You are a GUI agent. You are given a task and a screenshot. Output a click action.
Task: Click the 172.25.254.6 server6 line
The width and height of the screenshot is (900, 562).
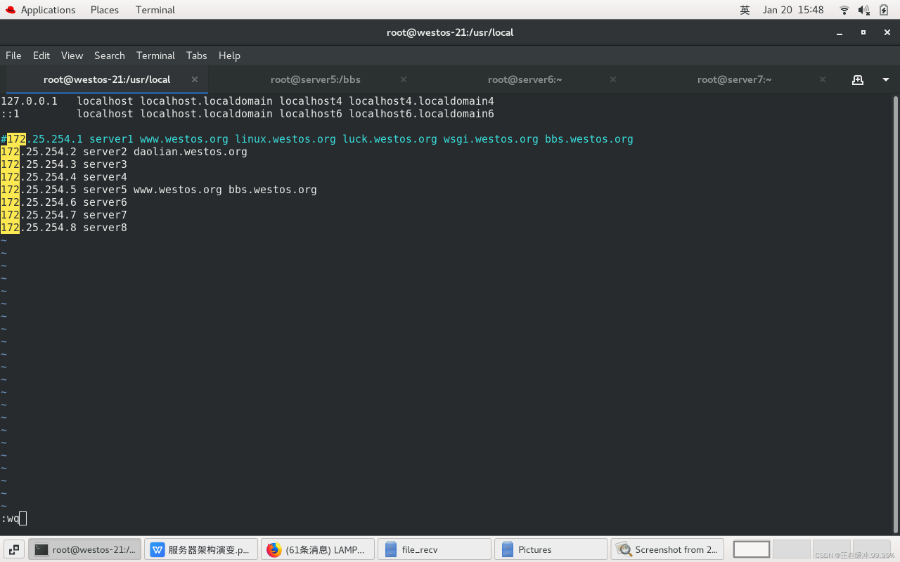[x=64, y=202]
